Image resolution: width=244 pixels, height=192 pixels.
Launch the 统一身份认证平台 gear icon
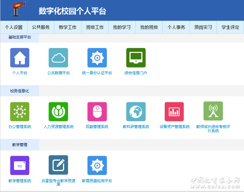[x=97, y=58]
